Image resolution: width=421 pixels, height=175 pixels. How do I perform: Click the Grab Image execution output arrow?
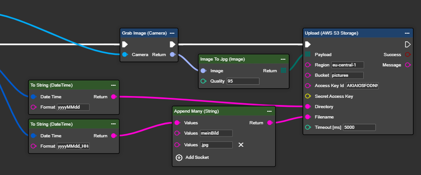pos(172,44)
